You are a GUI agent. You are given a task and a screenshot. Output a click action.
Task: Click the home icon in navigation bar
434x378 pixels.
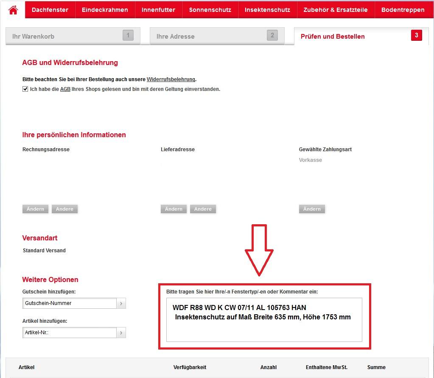tap(13, 10)
